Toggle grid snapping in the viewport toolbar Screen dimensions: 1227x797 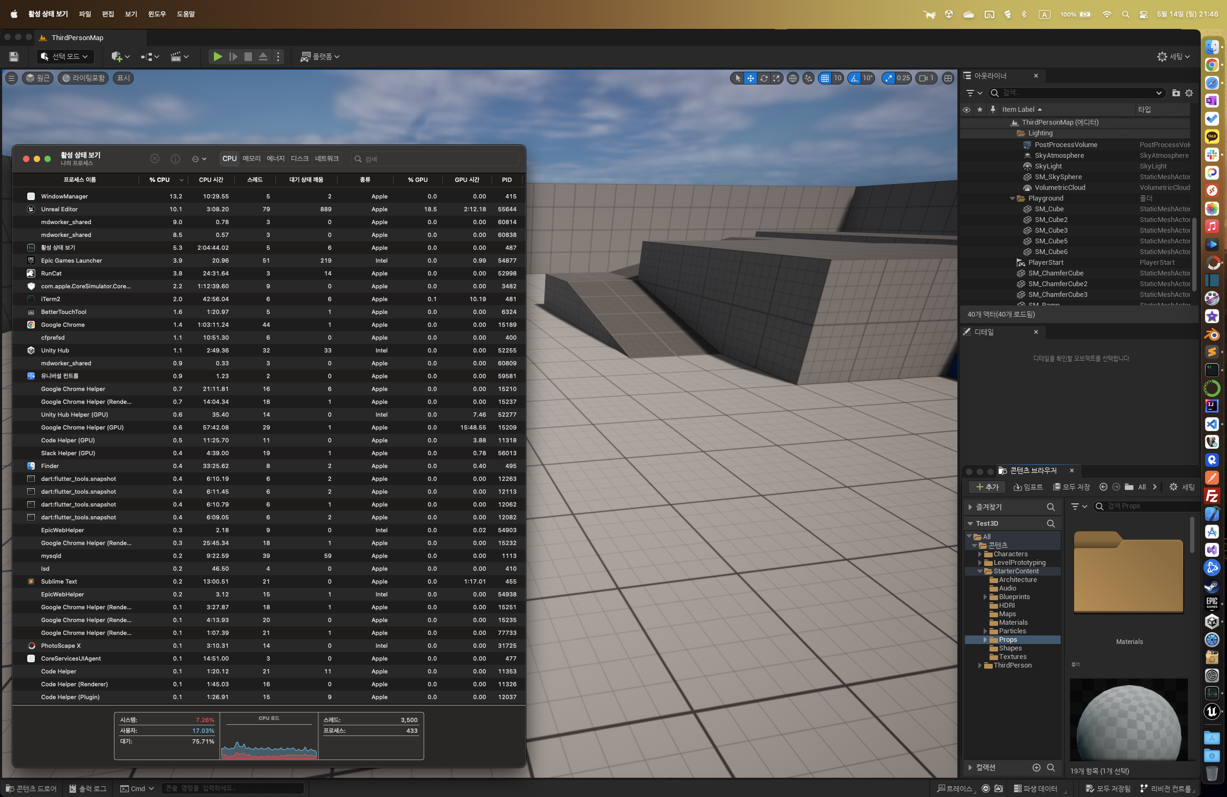coord(825,78)
